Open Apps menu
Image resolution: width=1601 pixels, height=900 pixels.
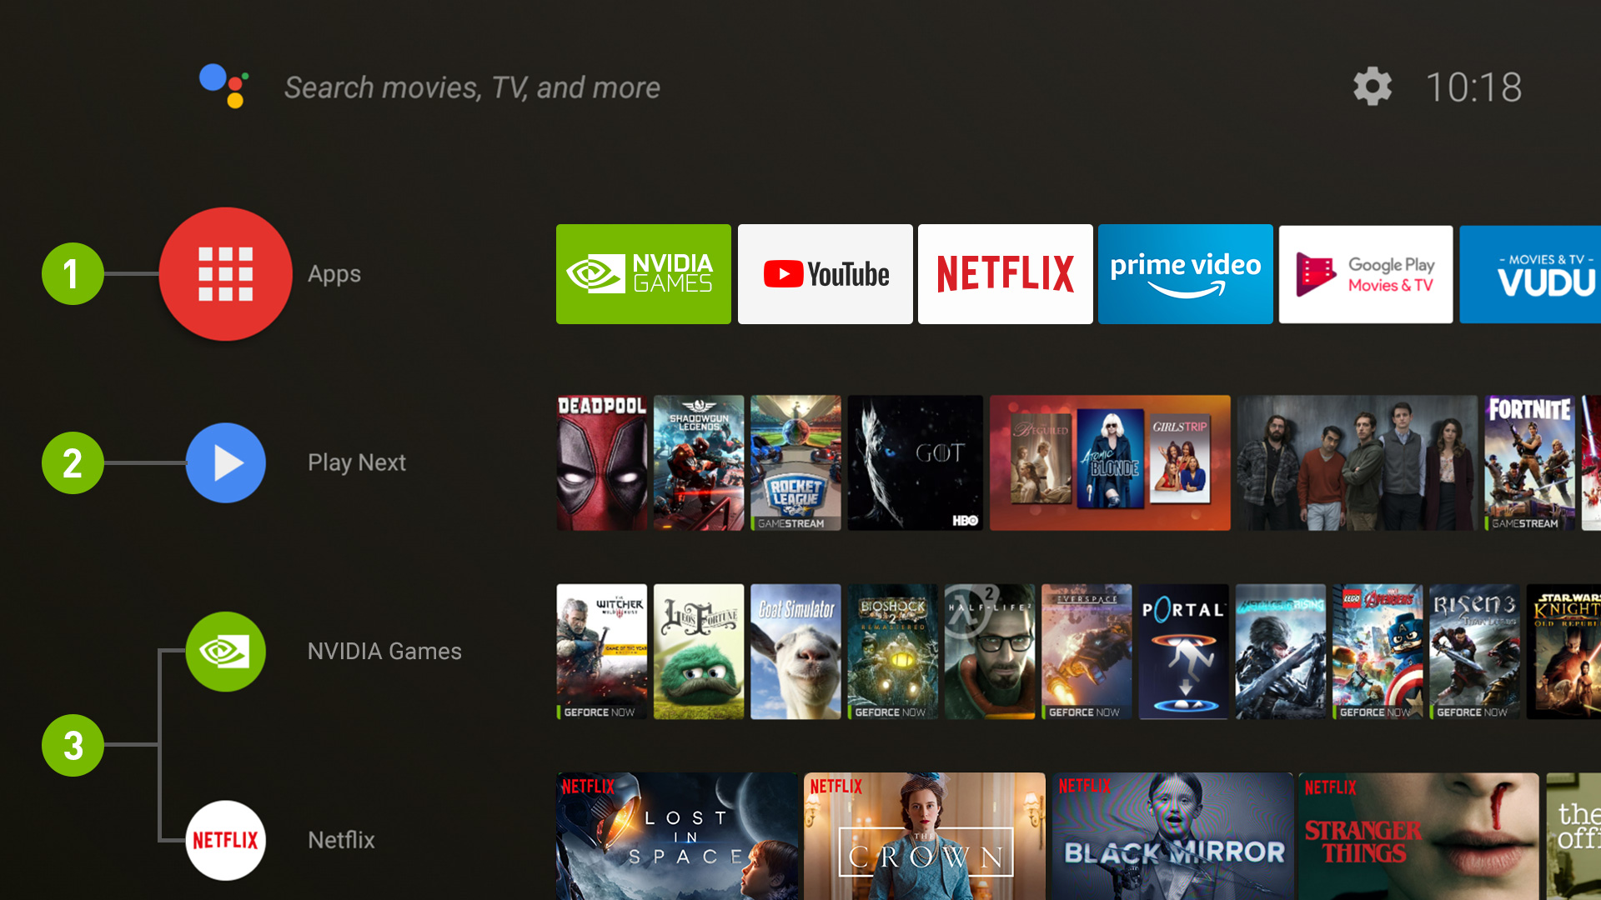pos(225,273)
